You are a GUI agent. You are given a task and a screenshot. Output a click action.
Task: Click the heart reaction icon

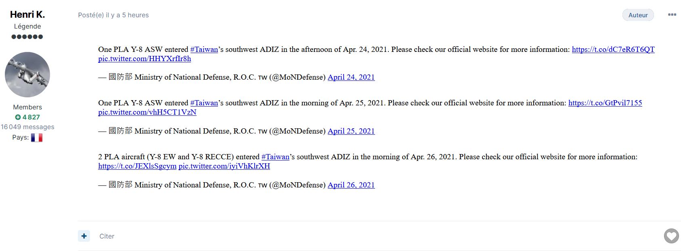coord(671,236)
